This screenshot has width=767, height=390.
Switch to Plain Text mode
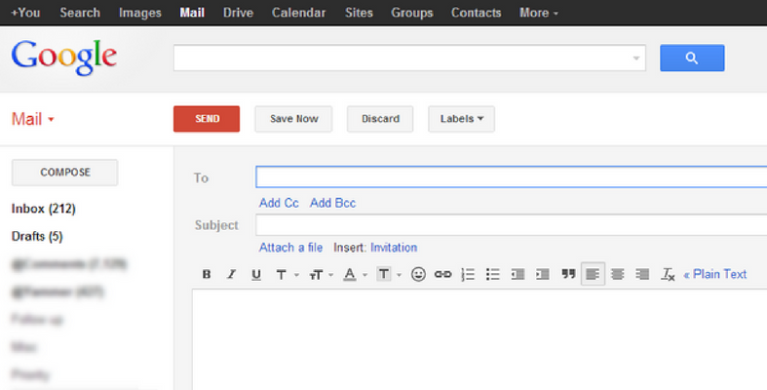(x=715, y=274)
